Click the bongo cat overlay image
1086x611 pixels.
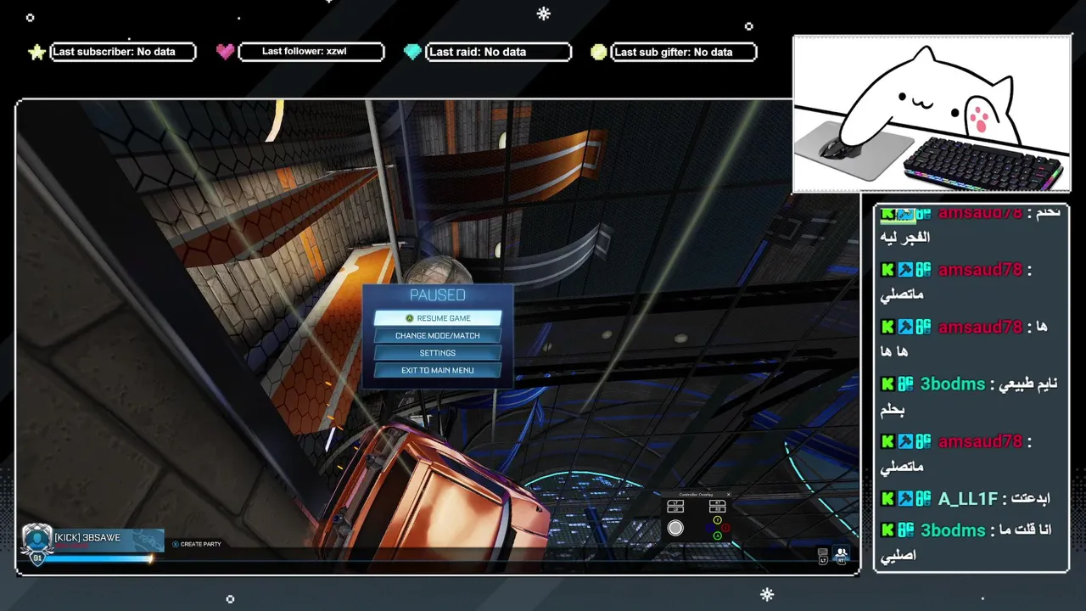coord(932,115)
